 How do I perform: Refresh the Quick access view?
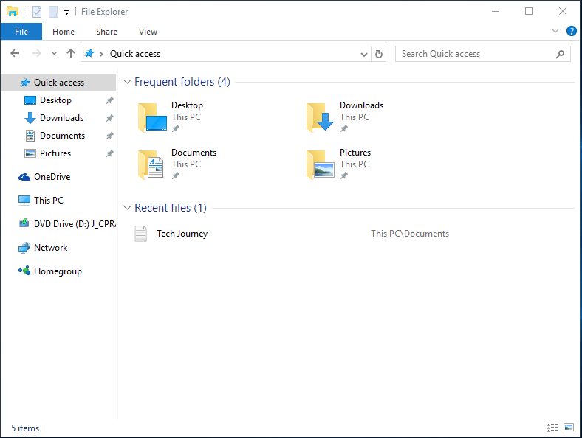tap(379, 54)
